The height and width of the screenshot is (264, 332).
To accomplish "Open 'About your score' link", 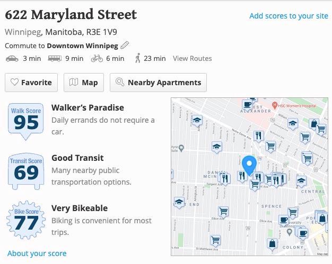I will tap(37, 253).
